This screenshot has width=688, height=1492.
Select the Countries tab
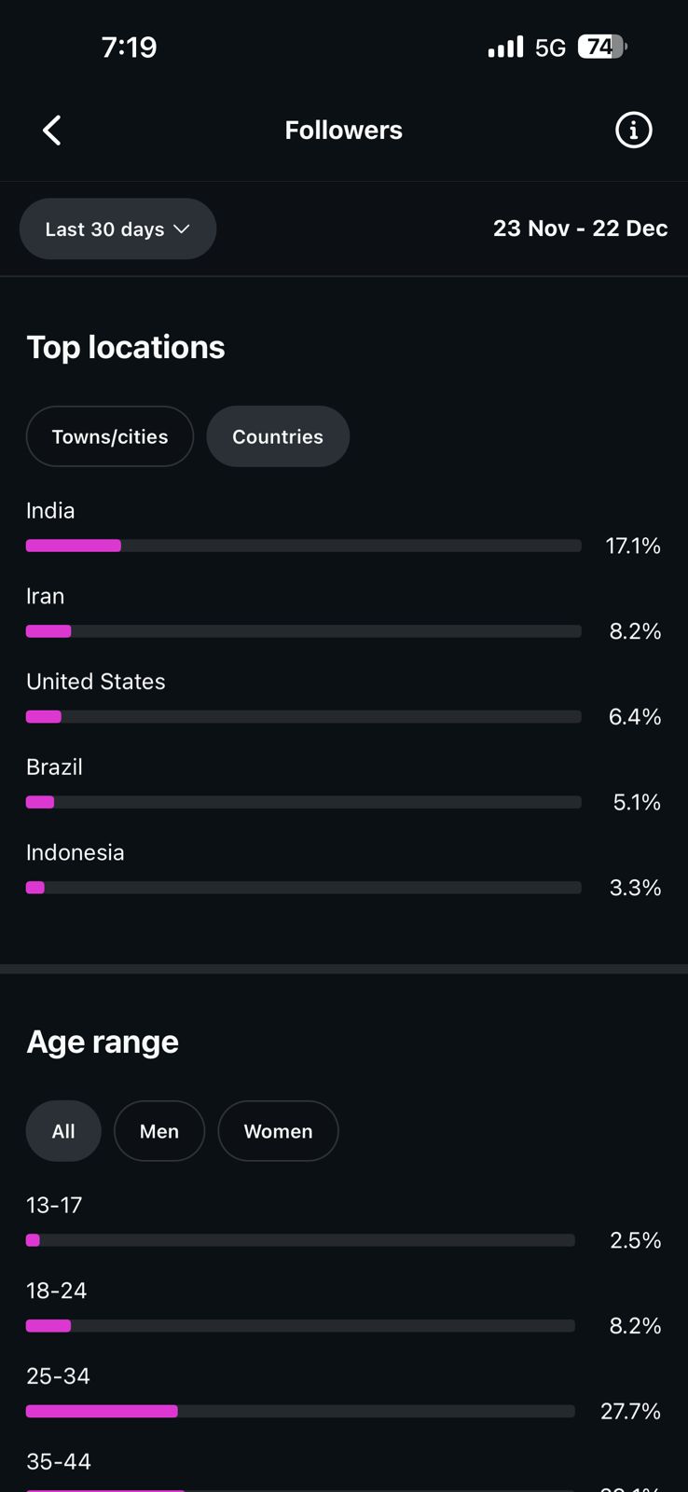point(278,436)
